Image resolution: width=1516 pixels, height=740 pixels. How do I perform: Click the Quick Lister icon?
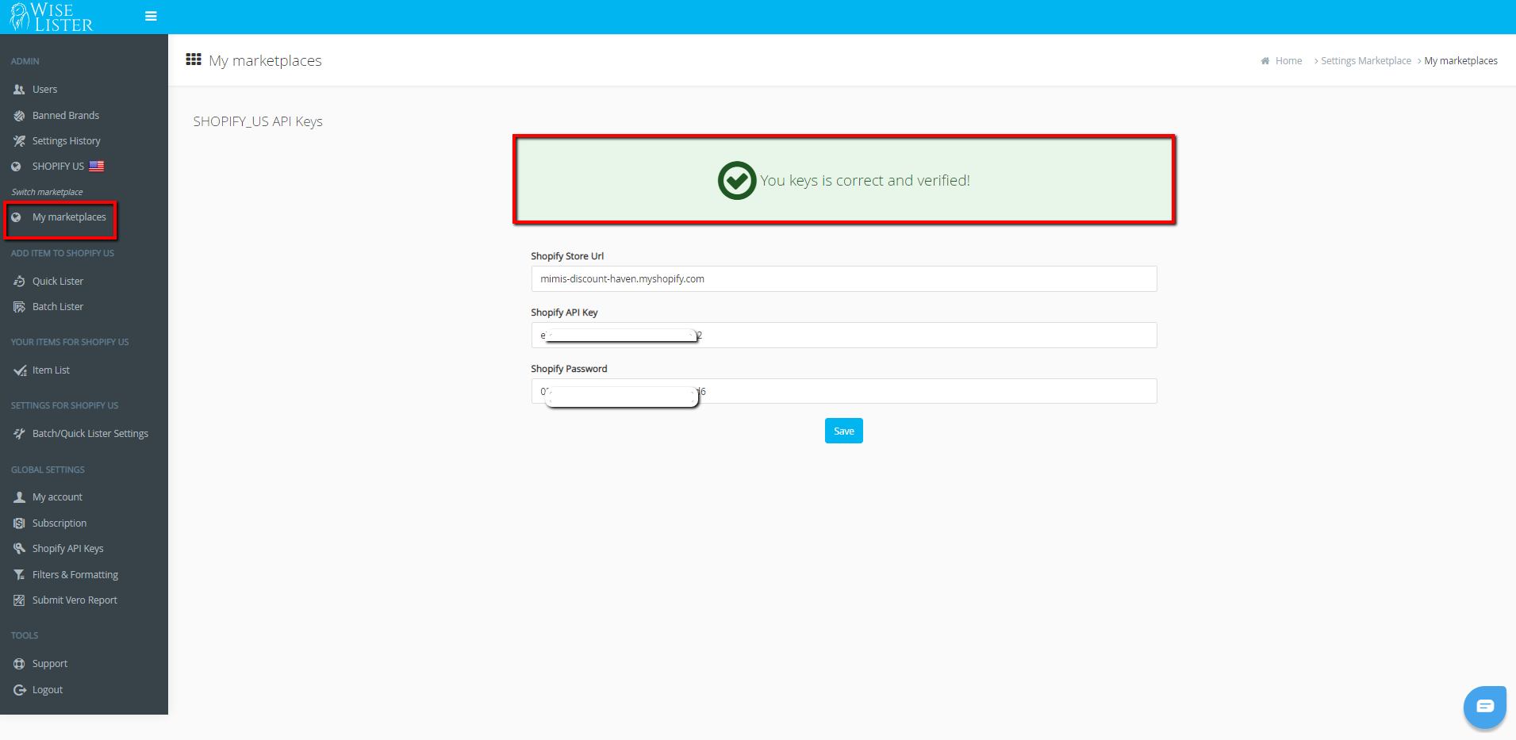[x=19, y=282]
